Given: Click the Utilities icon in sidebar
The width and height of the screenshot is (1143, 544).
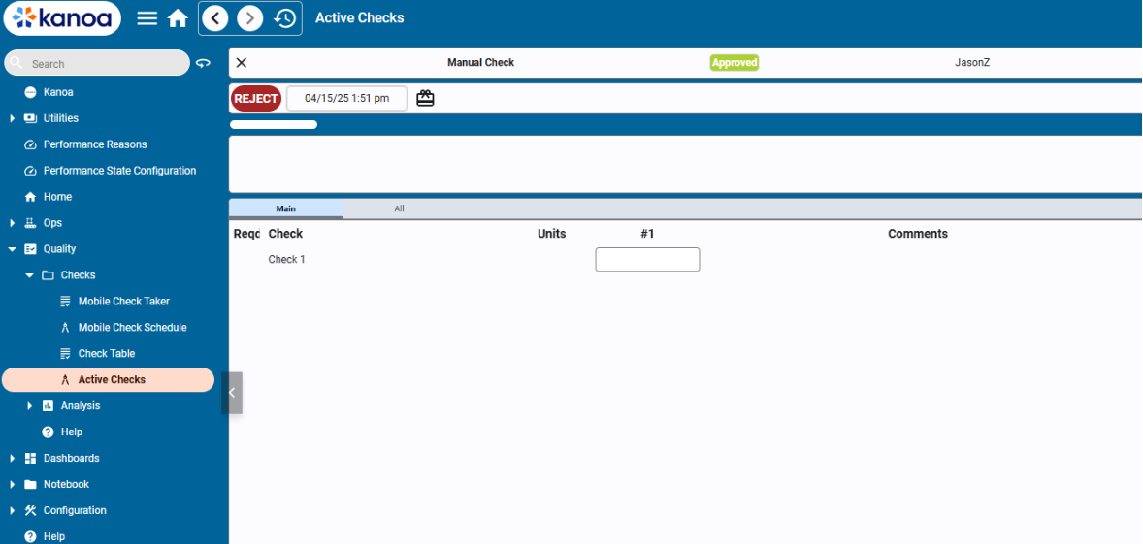Looking at the screenshot, I should pos(31,118).
